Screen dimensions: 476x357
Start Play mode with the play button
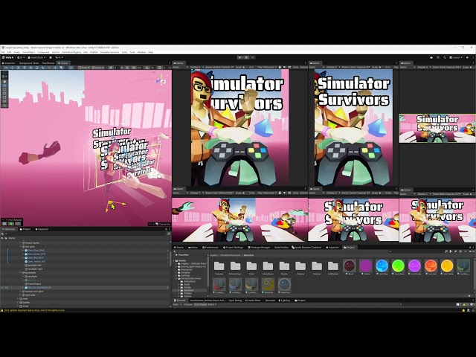click(x=239, y=57)
